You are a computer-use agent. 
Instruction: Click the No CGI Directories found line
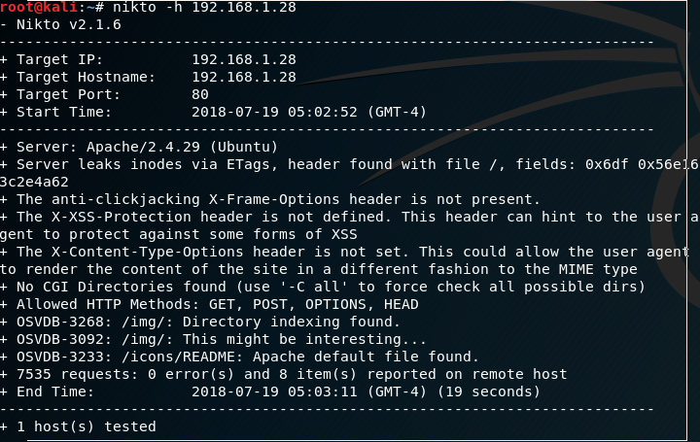point(323,287)
